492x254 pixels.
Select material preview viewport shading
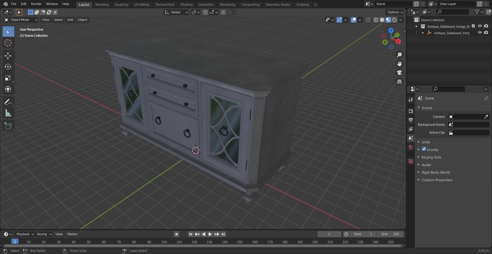pos(388,20)
